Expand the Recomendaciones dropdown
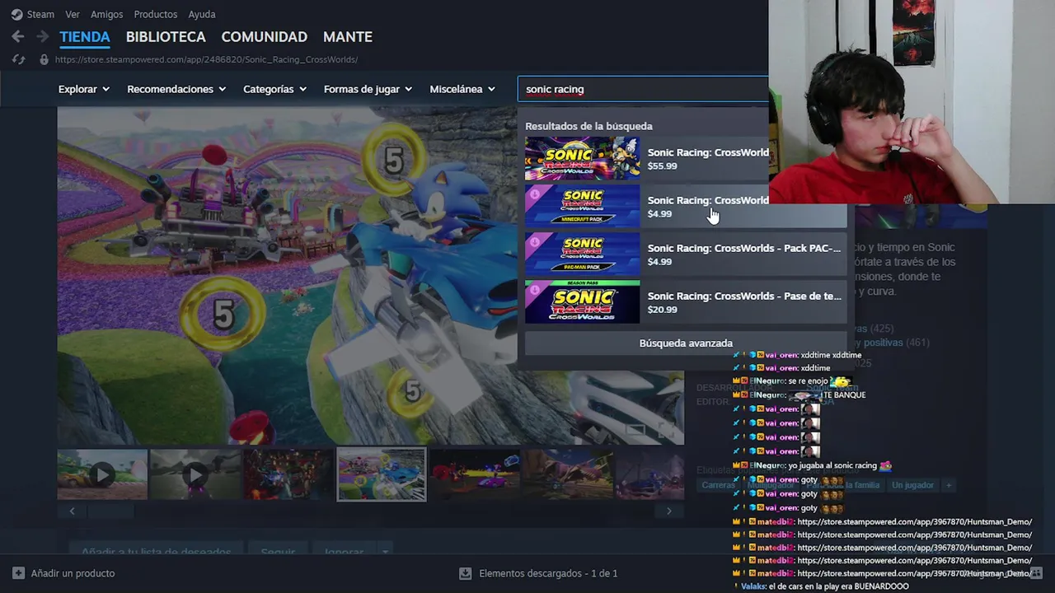 176,89
